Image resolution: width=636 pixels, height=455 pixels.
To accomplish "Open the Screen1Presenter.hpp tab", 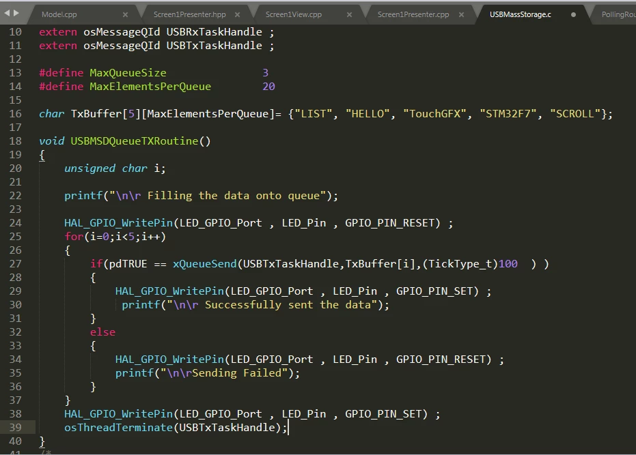I will point(189,14).
